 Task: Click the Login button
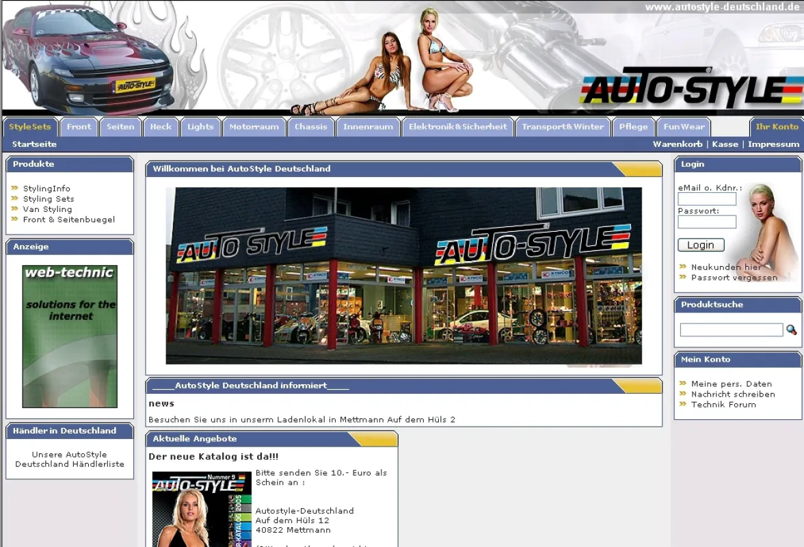(x=701, y=245)
